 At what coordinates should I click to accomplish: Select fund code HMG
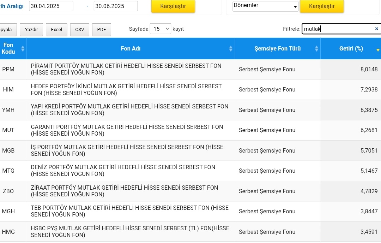click(x=8, y=232)
